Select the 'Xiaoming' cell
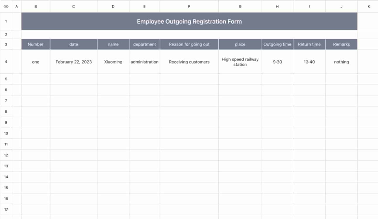Image resolution: width=378 pixels, height=219 pixels. [113, 62]
